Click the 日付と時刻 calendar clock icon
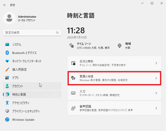Screen dimensions: 166x131 point(73,63)
